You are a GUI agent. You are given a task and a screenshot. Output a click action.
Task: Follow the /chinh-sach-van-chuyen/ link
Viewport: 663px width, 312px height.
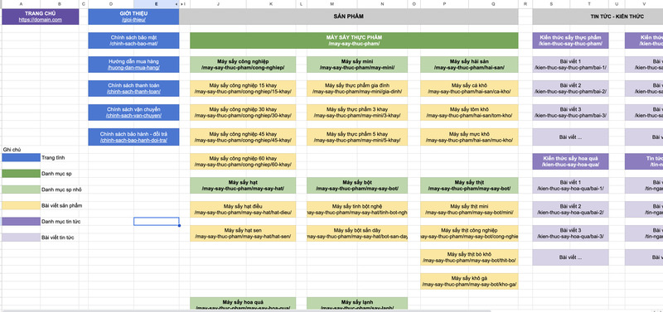point(133,116)
